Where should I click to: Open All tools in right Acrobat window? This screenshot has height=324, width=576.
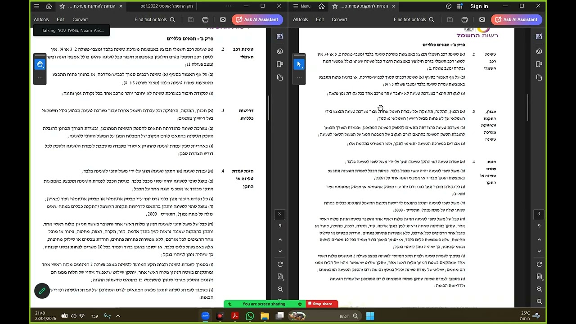[x=300, y=19]
